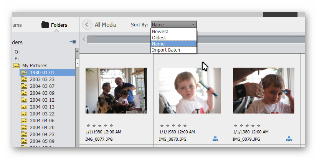Open the folders panel options menu icon
Viewport: 317px width, 159px height.
coord(73,42)
